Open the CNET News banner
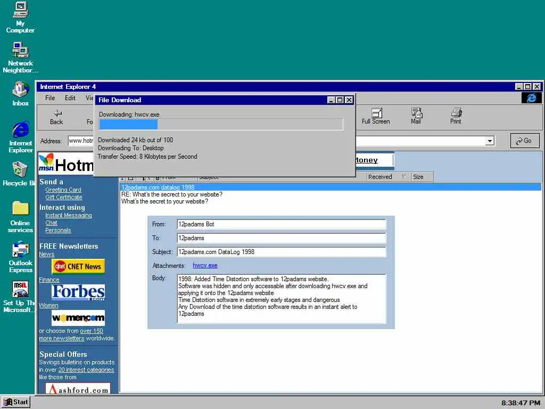This screenshot has width=545, height=409. [x=78, y=266]
